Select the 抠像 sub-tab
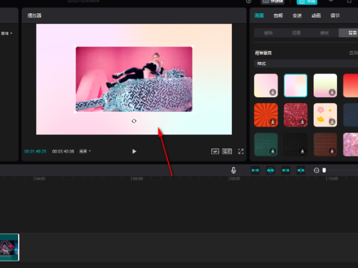 [296, 33]
